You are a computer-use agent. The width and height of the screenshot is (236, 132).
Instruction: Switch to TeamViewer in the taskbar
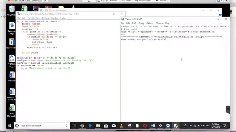(168, 126)
